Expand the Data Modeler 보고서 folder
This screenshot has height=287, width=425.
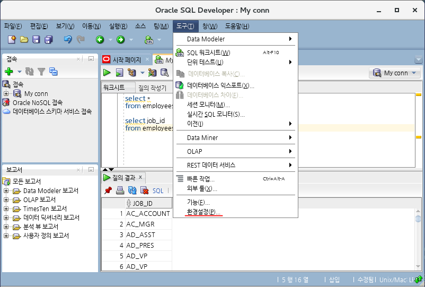click(6, 190)
